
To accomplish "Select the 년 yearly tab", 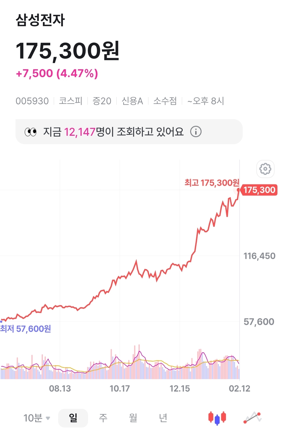I will pos(163,418).
